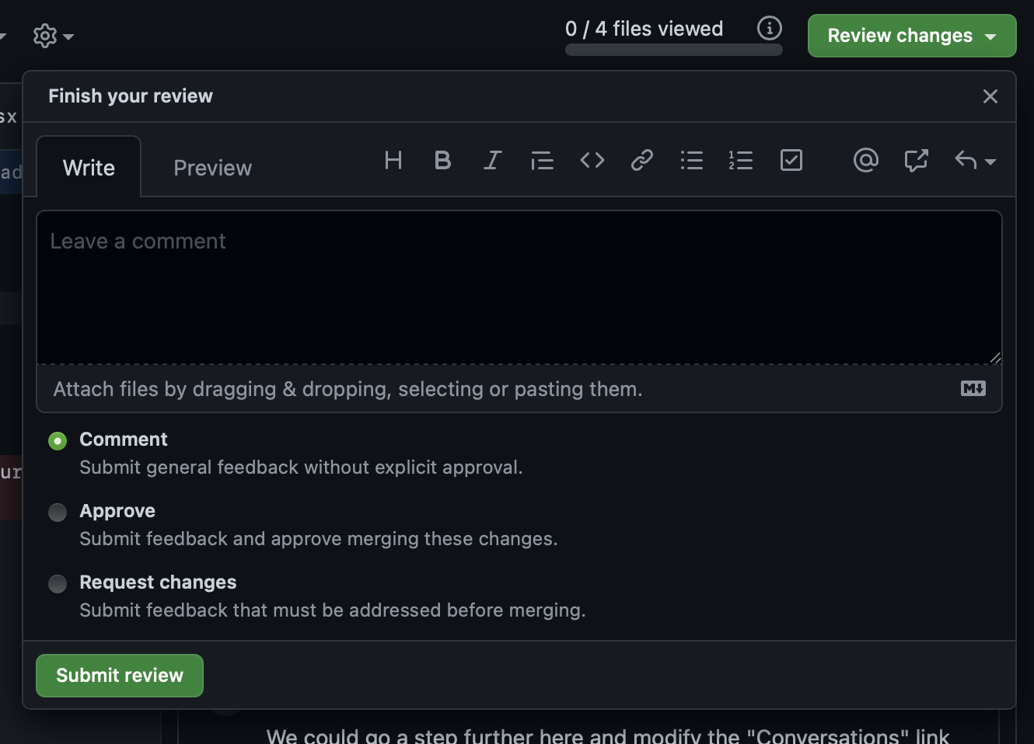Select Request changes option
Viewport: 1034px width, 744px height.
57,583
